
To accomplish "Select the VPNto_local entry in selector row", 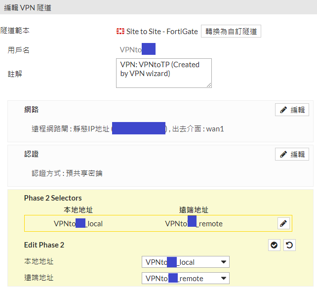I will tap(78, 224).
